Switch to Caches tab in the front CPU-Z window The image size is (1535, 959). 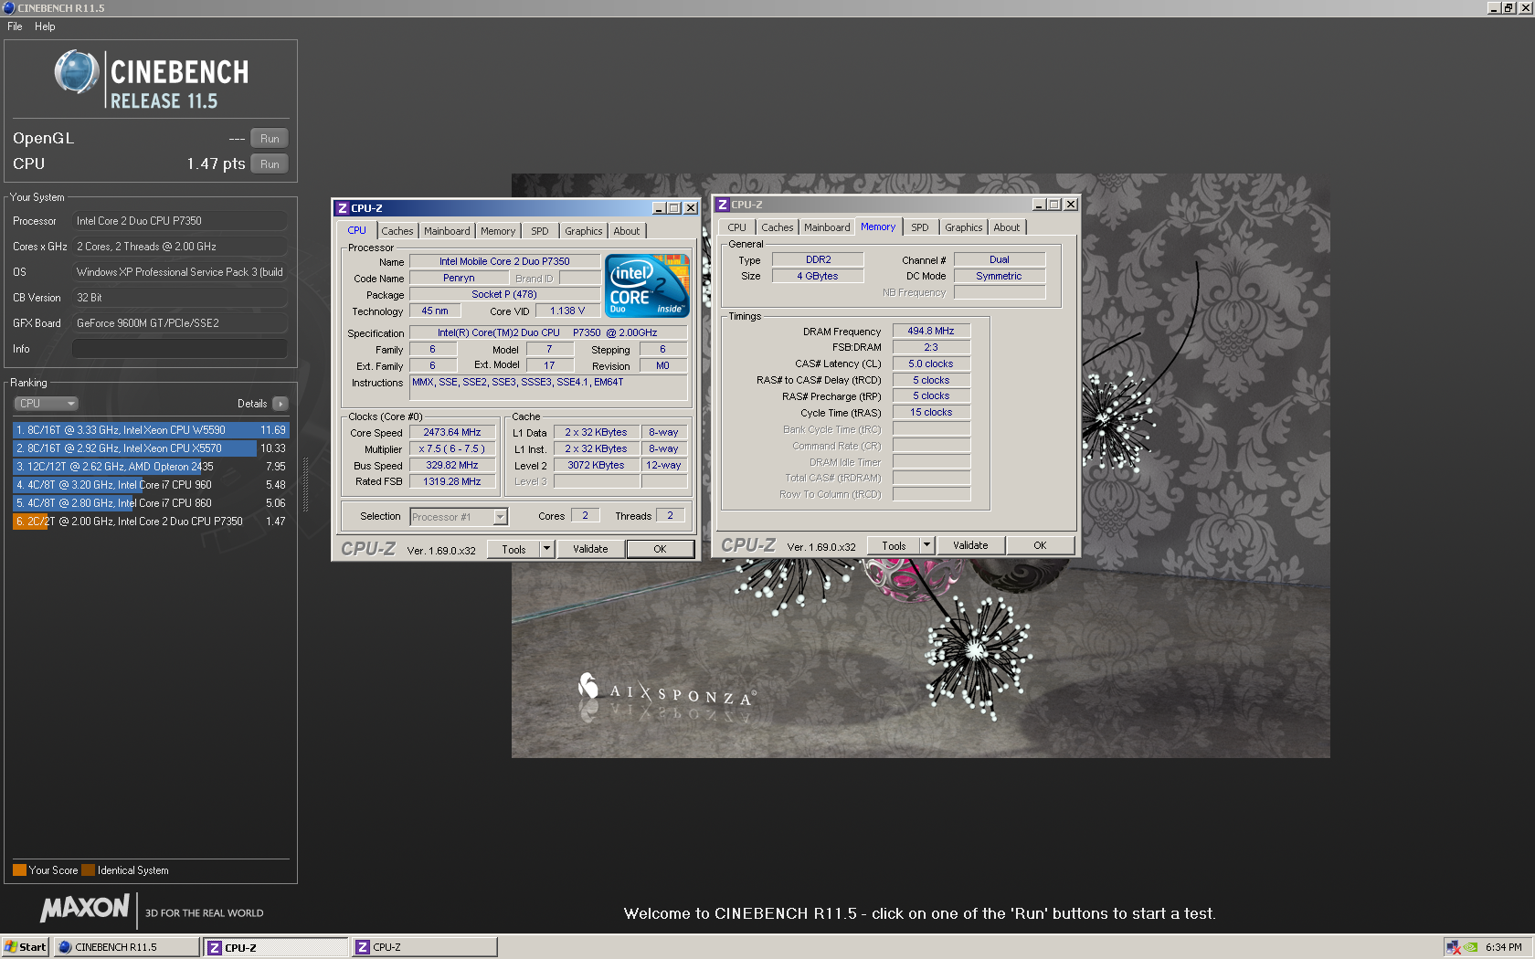tap(397, 231)
